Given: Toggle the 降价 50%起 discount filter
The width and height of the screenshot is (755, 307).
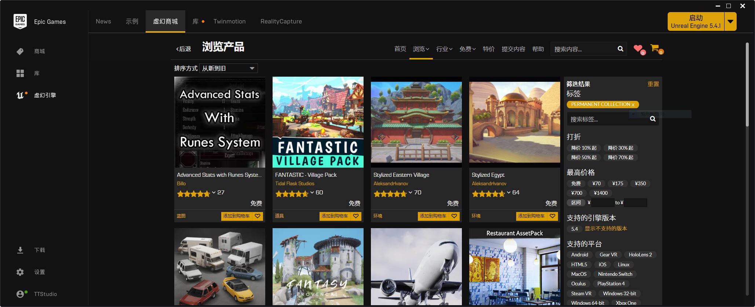Looking at the screenshot, I should coord(584,157).
